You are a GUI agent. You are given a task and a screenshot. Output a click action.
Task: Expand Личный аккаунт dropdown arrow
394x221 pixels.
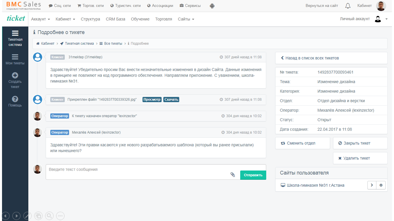click(386, 19)
